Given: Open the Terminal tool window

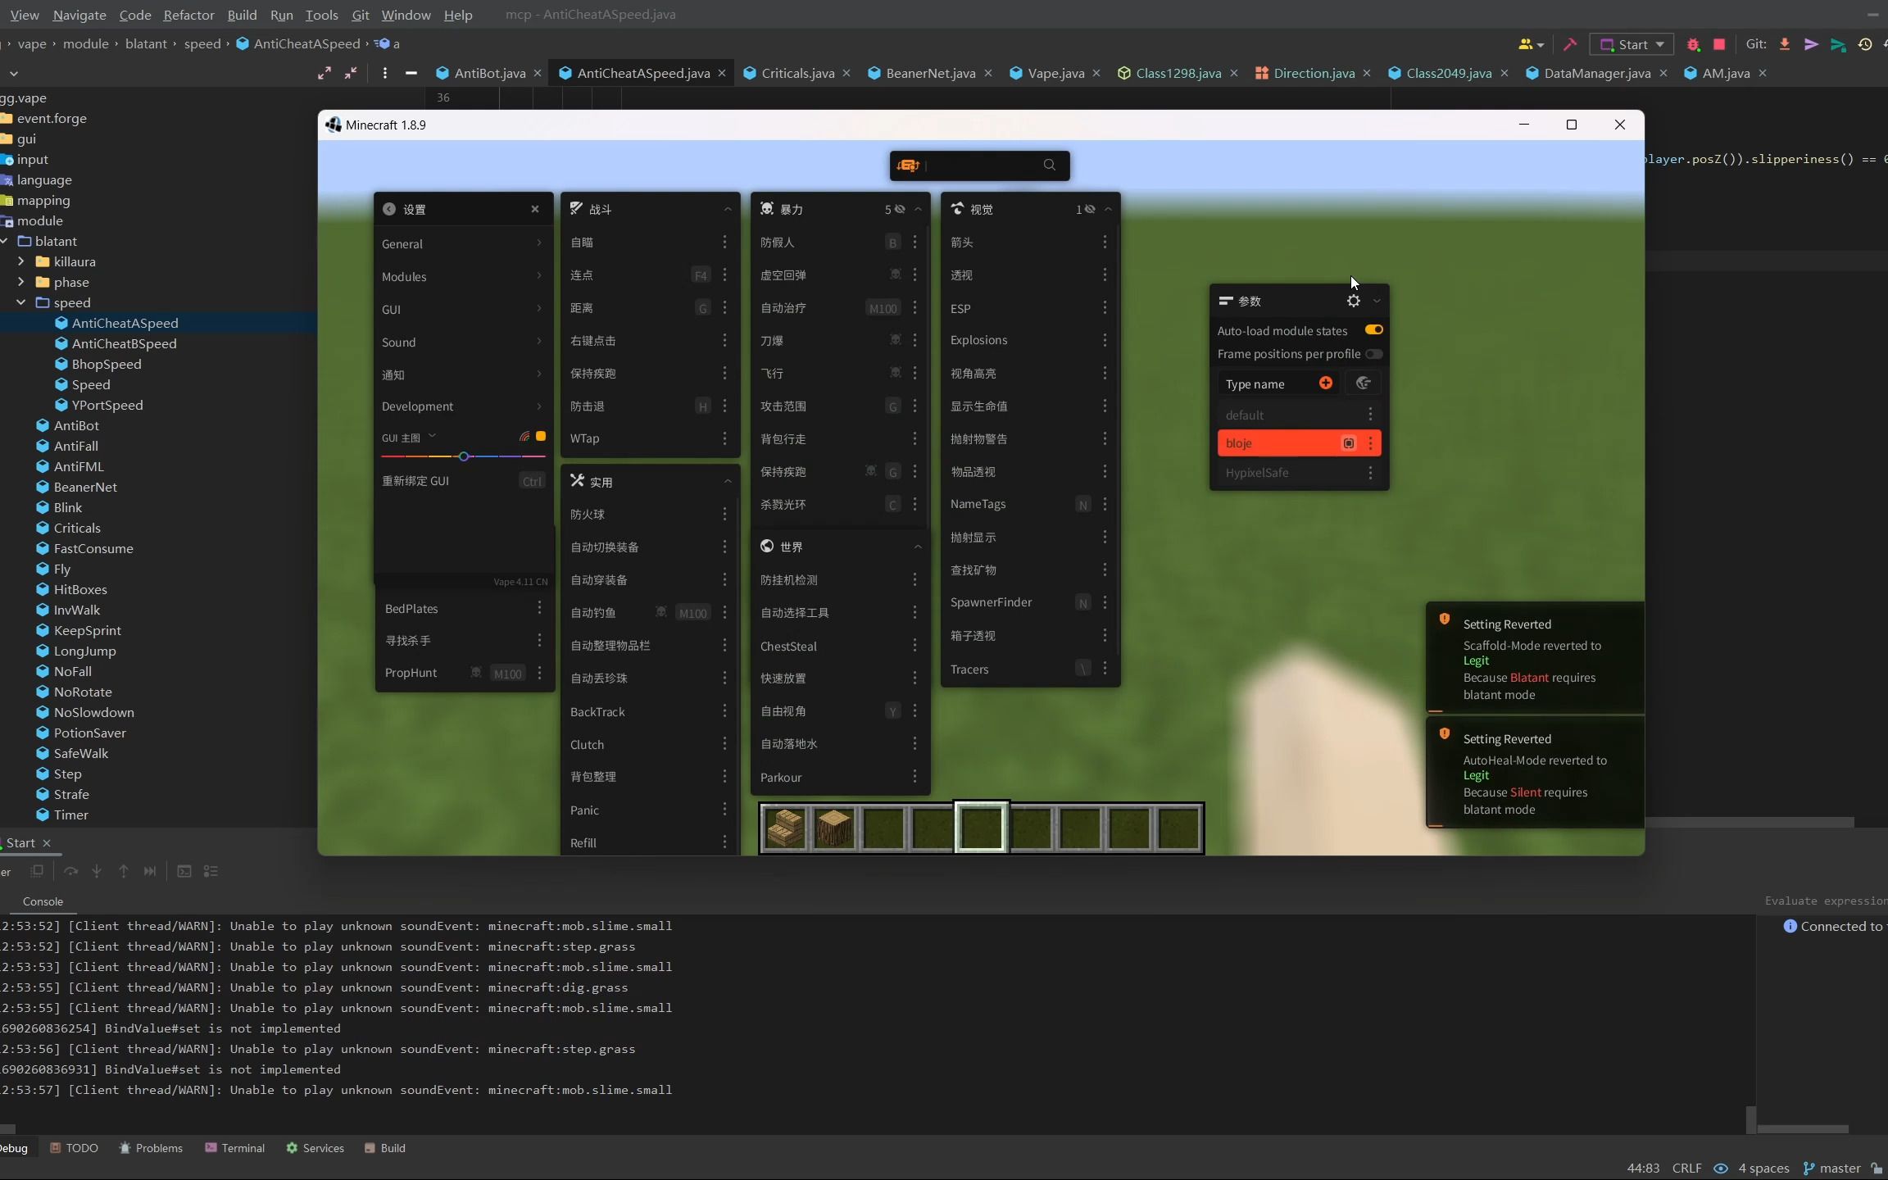Looking at the screenshot, I should pos(234,1148).
